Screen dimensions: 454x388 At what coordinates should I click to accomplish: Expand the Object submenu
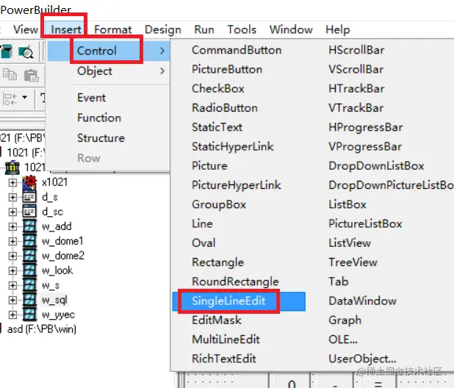click(109, 71)
